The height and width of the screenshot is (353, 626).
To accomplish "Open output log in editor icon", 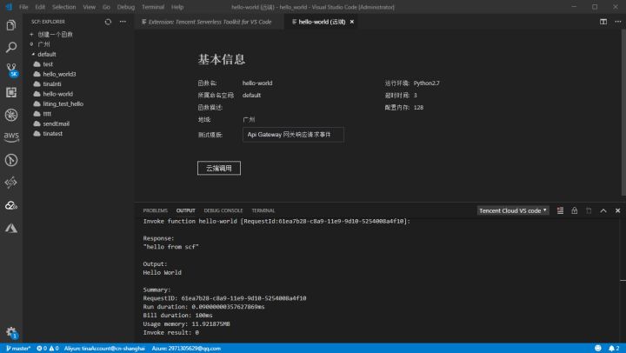I will click(x=589, y=210).
